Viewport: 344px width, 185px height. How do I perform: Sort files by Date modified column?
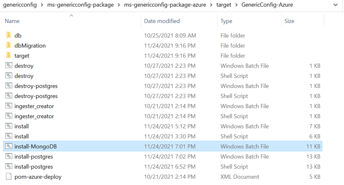(162, 21)
